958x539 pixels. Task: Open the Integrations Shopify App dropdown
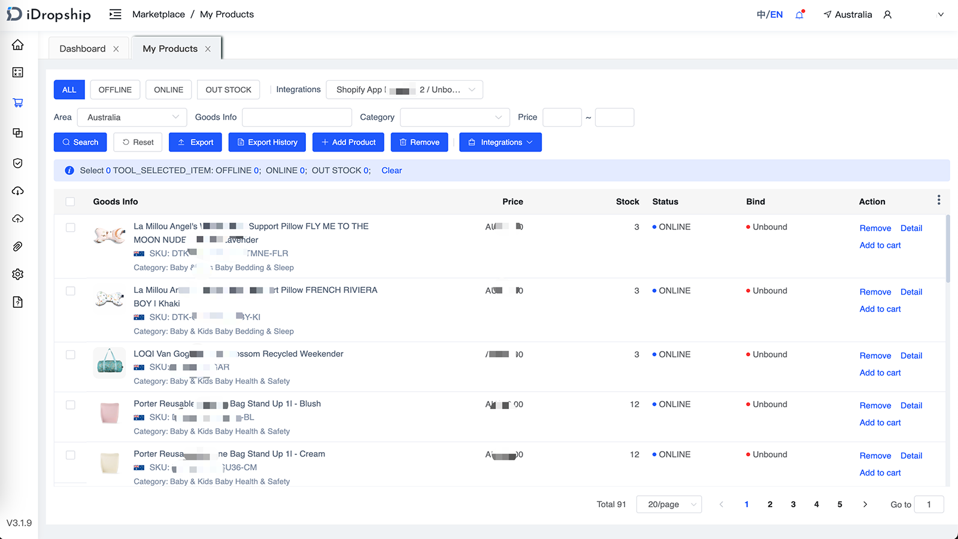(405, 90)
